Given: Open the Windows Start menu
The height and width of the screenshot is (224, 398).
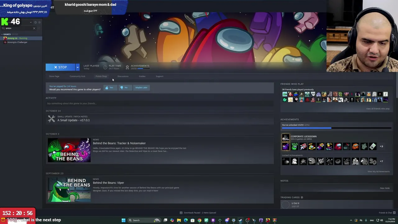Looking at the screenshot, I should click(x=123, y=220).
